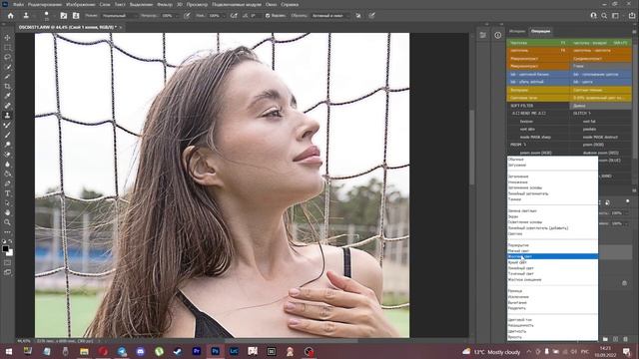Open Premiere Pro from the taskbar
Viewport: 639px width, 359px height.
pyautogui.click(x=197, y=351)
